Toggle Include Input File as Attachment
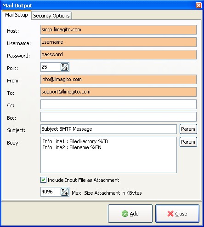This screenshot has height=227, width=204. (x=43, y=180)
